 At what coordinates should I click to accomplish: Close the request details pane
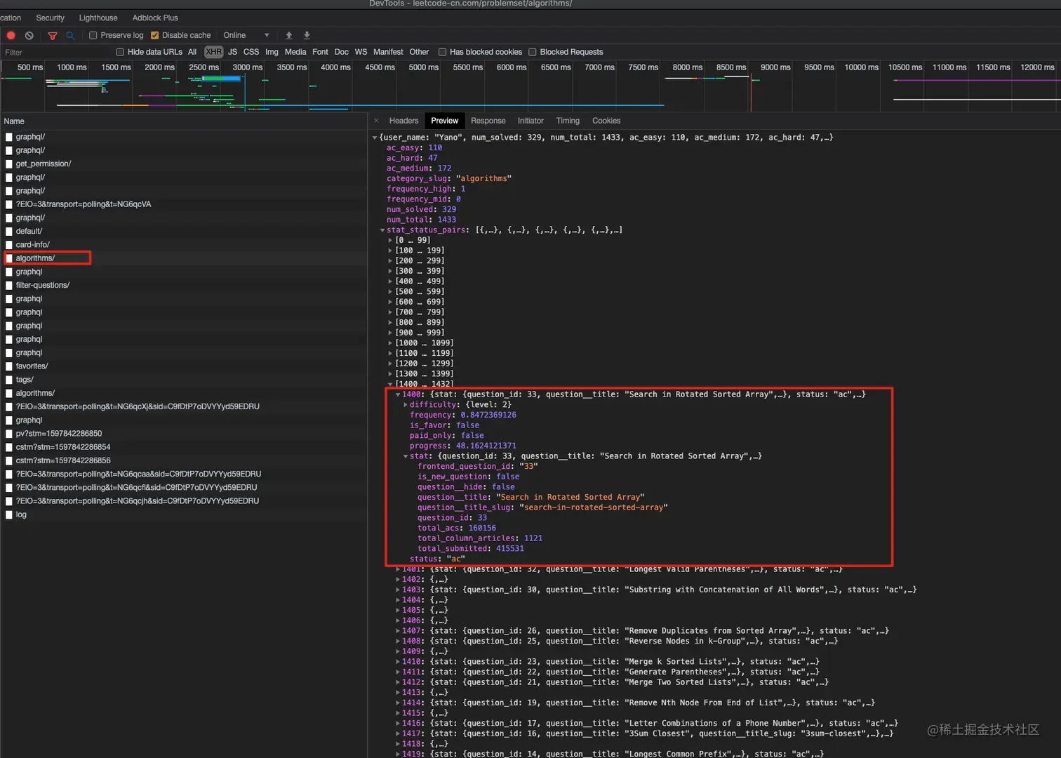coord(376,121)
